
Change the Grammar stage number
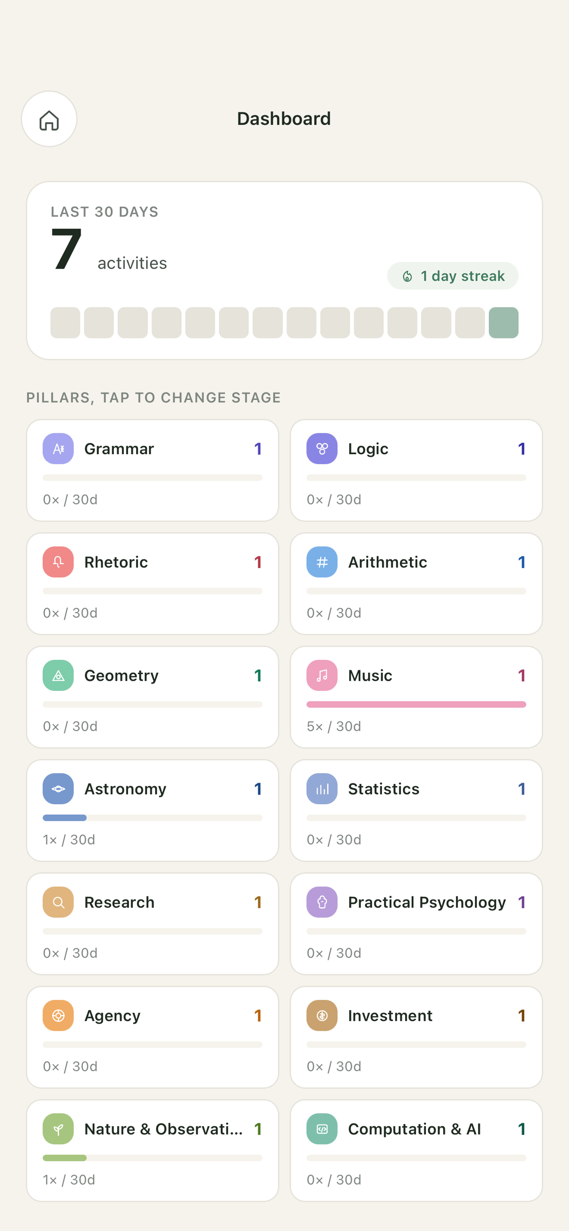(258, 449)
